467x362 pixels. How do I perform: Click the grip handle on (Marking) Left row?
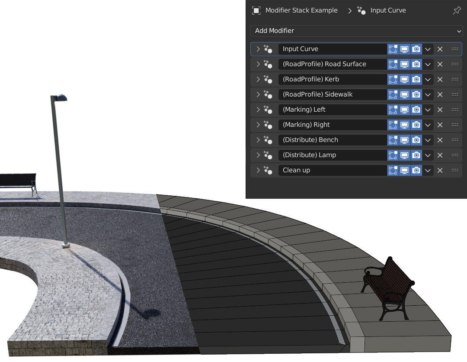[454, 110]
